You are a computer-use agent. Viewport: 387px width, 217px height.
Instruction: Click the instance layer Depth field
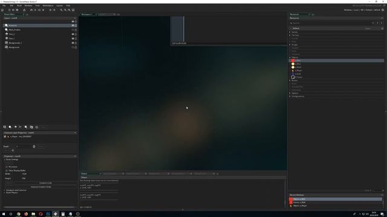[23, 146]
